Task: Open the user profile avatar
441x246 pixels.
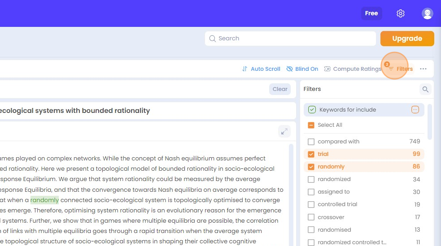Action: [x=427, y=13]
